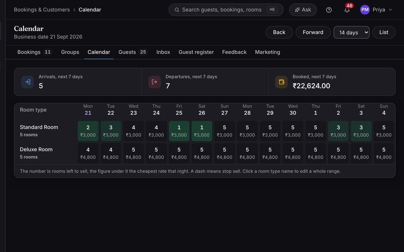The image size is (404, 252).
Task: Click the Ask button
Action: [303, 10]
